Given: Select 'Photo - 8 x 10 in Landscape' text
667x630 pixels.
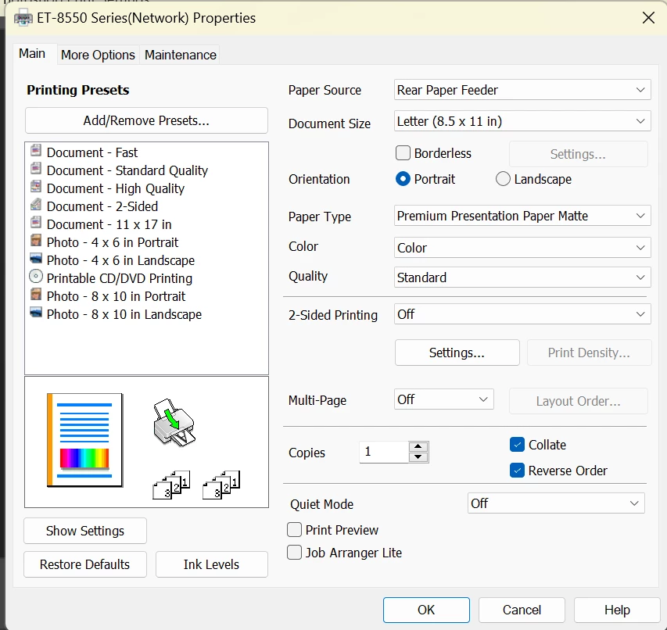Looking at the screenshot, I should (124, 314).
